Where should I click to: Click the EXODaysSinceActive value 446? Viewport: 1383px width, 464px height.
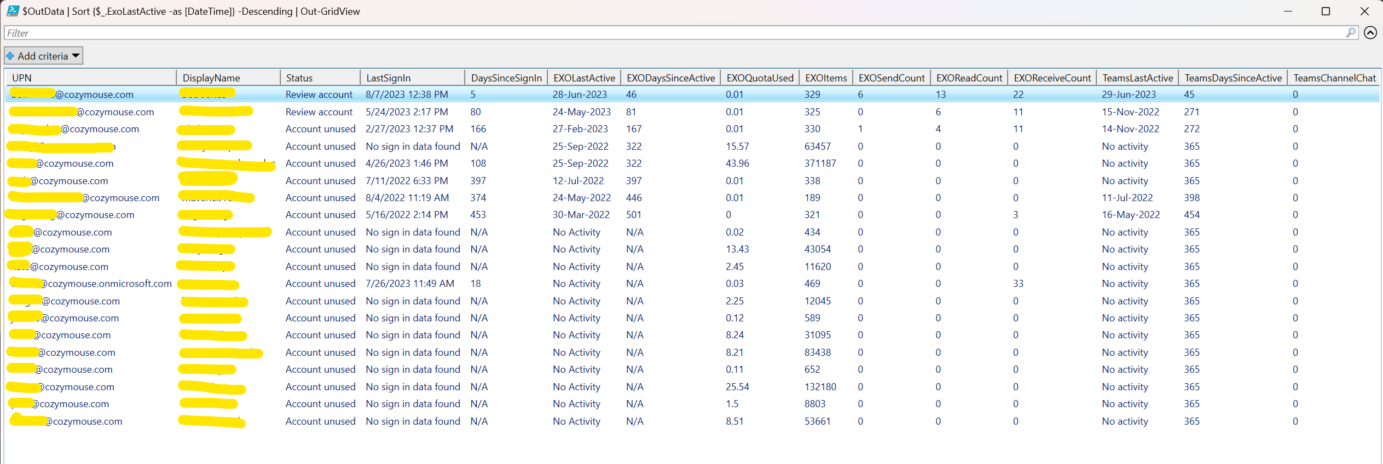(x=634, y=198)
